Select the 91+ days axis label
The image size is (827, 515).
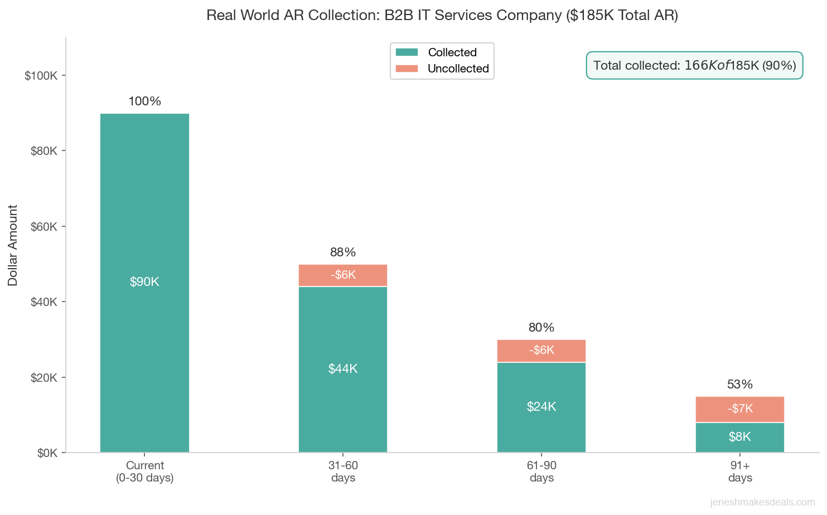(739, 472)
